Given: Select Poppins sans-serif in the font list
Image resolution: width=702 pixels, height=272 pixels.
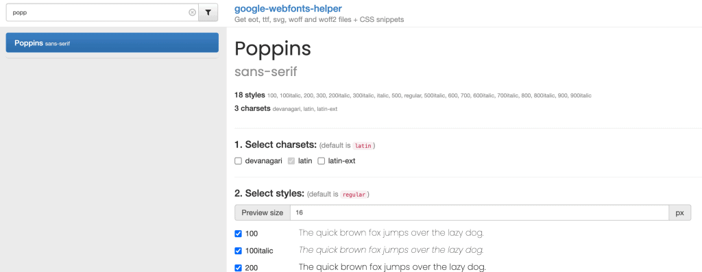Looking at the screenshot, I should click(112, 43).
